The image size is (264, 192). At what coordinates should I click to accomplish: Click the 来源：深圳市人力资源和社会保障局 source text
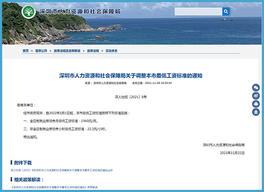click(x=106, y=83)
